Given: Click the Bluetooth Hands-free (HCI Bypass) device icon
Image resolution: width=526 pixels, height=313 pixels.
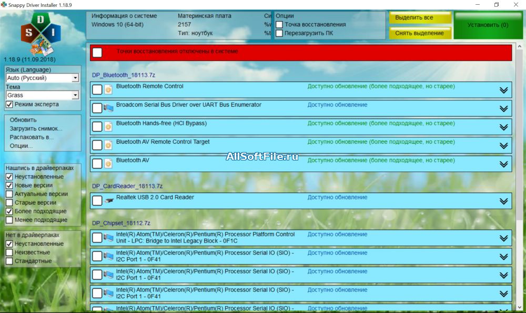Looking at the screenshot, I should point(108,126).
